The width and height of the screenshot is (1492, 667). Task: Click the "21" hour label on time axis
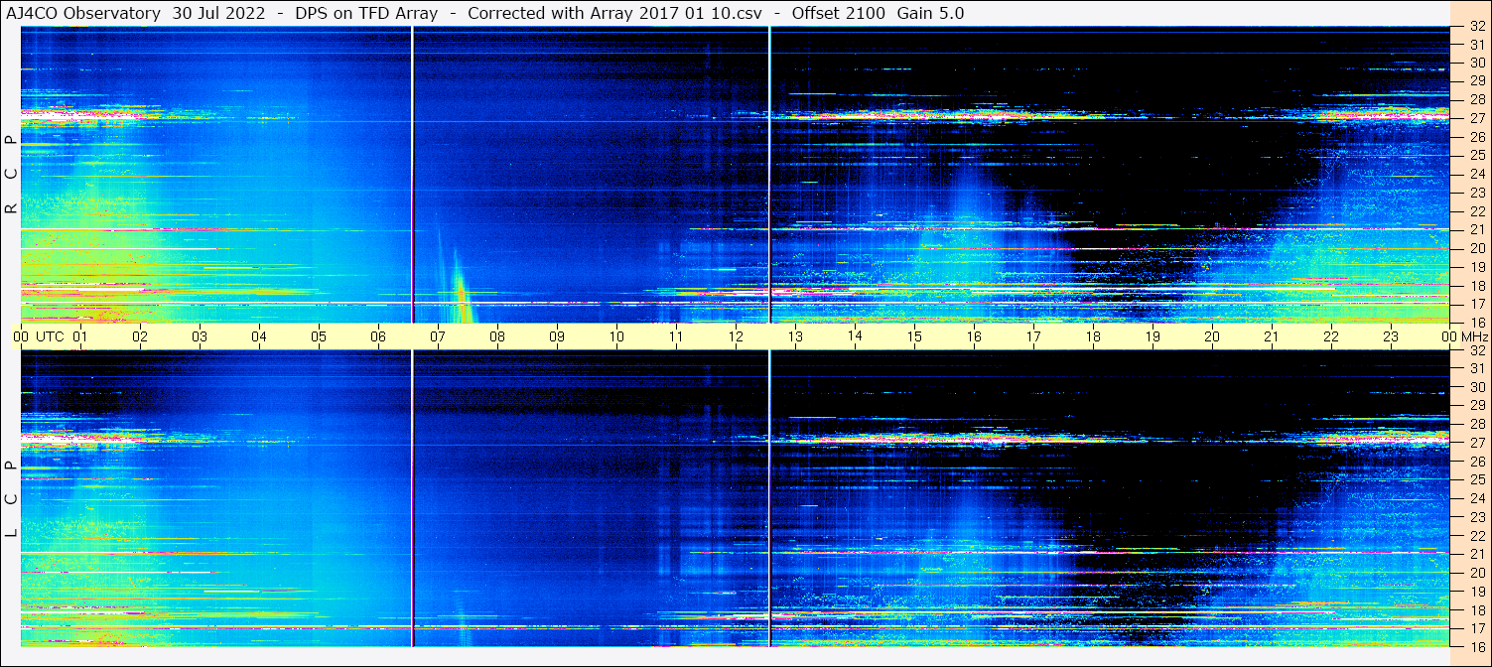coord(1272,336)
